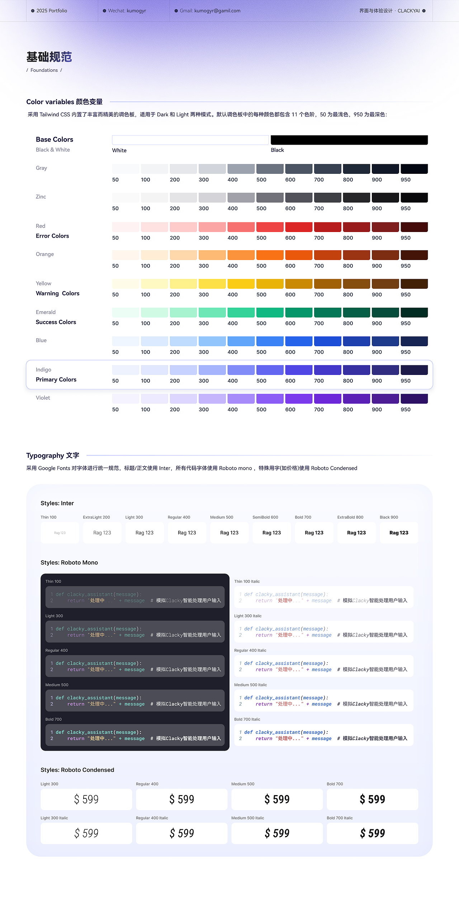The width and height of the screenshot is (459, 905).
Task: Click the dark Bold 700 code block
Action: coord(135,735)
